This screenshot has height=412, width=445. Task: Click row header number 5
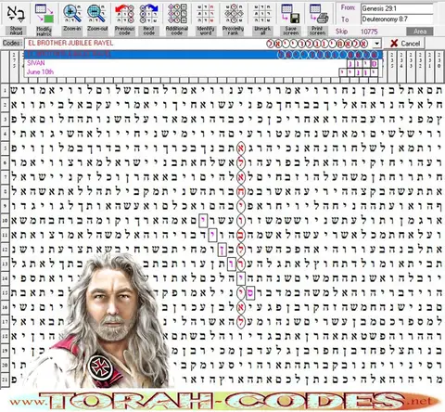click(x=5, y=148)
